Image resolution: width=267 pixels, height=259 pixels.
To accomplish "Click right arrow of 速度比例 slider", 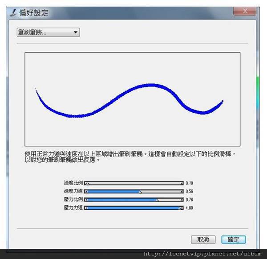I will 182,183.
